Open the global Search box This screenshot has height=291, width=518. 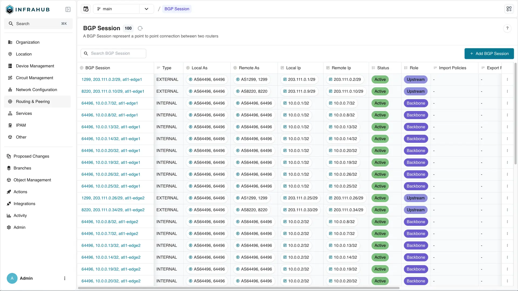(x=38, y=24)
